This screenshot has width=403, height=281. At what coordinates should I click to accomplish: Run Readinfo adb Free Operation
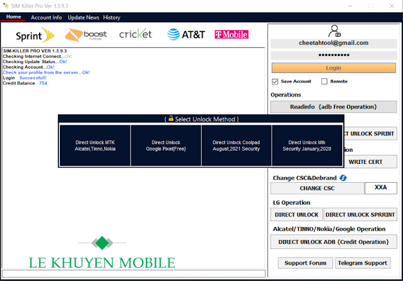tap(334, 106)
